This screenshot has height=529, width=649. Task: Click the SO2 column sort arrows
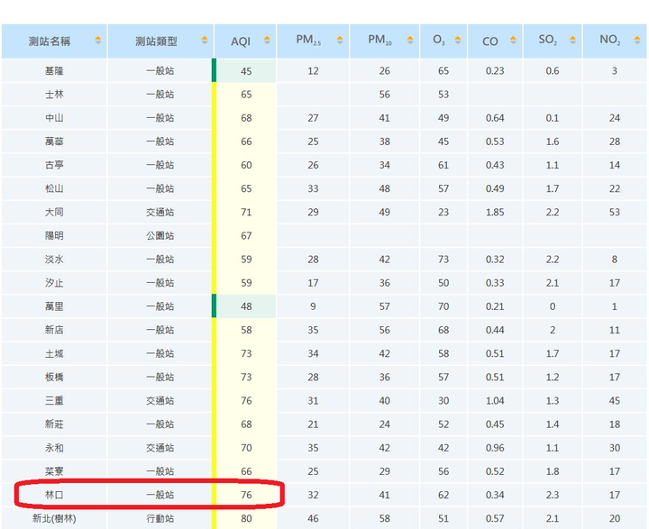(x=573, y=41)
